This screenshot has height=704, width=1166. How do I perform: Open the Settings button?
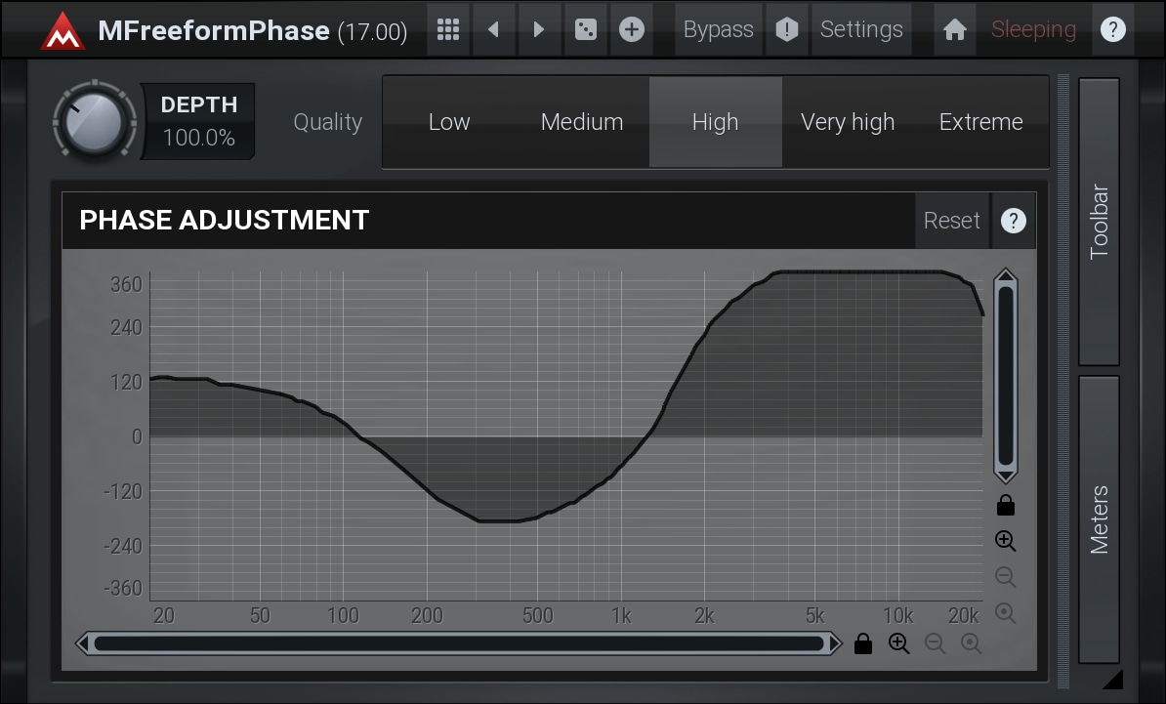[x=861, y=29]
